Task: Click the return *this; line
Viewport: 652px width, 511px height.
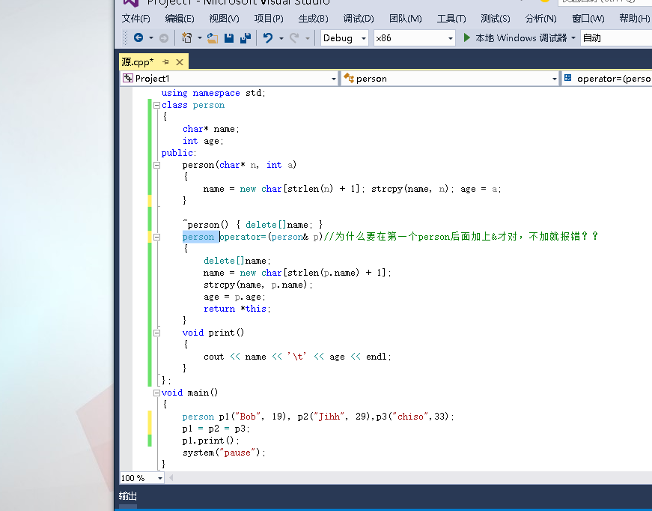Action: (237, 309)
